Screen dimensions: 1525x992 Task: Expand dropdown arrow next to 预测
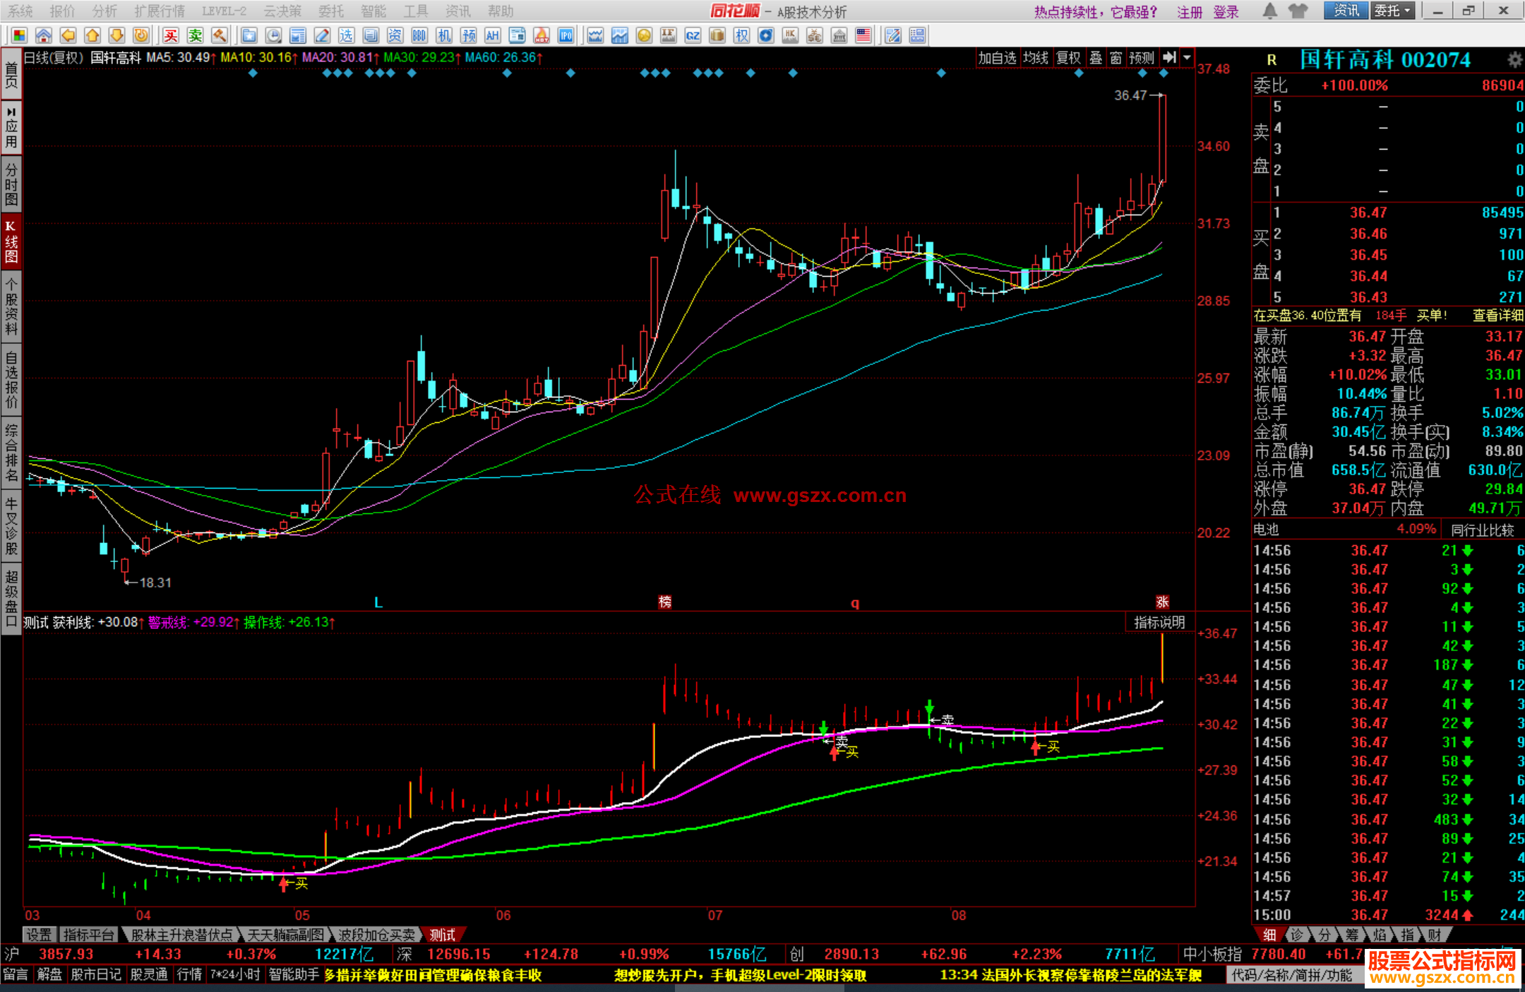click(x=1188, y=58)
